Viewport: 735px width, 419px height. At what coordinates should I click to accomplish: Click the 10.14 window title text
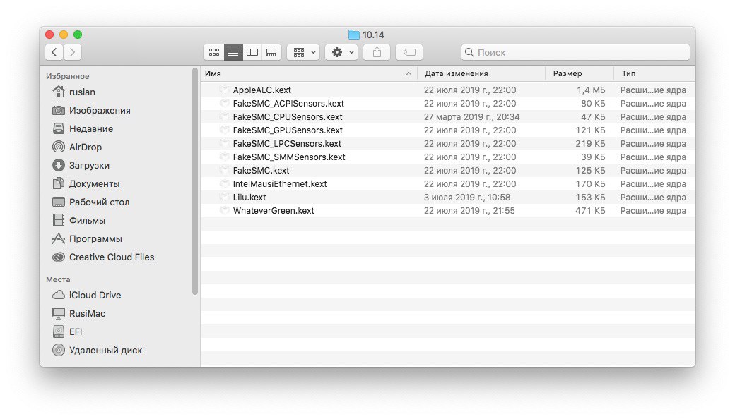pos(373,35)
